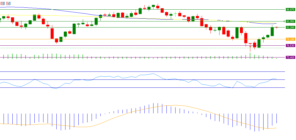Select the last small red candle
The image size is (296, 140).
point(277,27)
